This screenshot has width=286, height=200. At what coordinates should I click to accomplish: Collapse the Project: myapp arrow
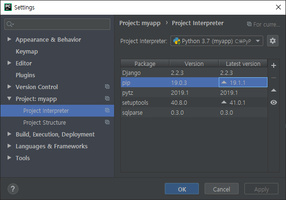[9, 99]
